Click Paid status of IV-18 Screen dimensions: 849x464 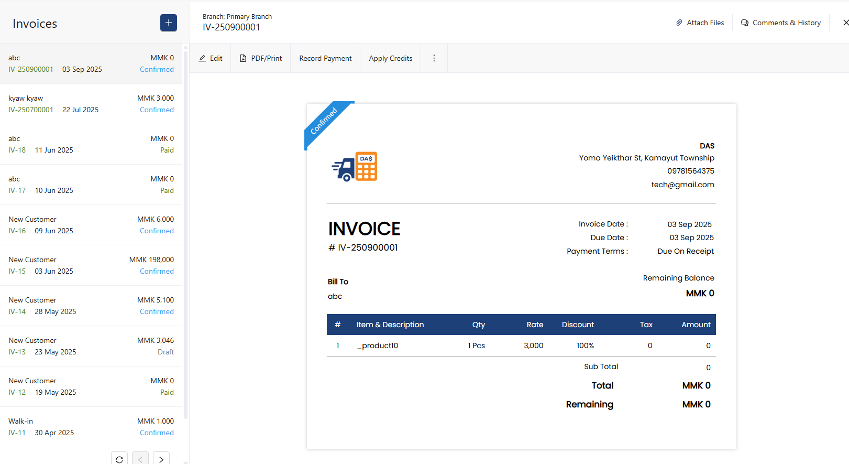167,150
